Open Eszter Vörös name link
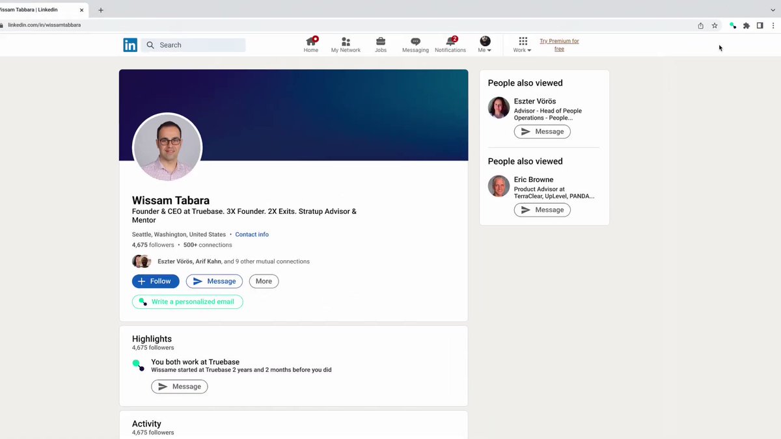This screenshot has width=781, height=439. click(535, 101)
